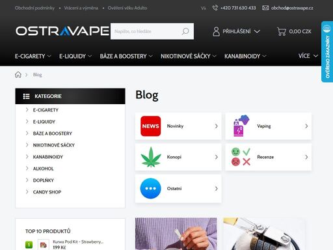
Task: Open the Recenze blog category
Action: (269, 157)
